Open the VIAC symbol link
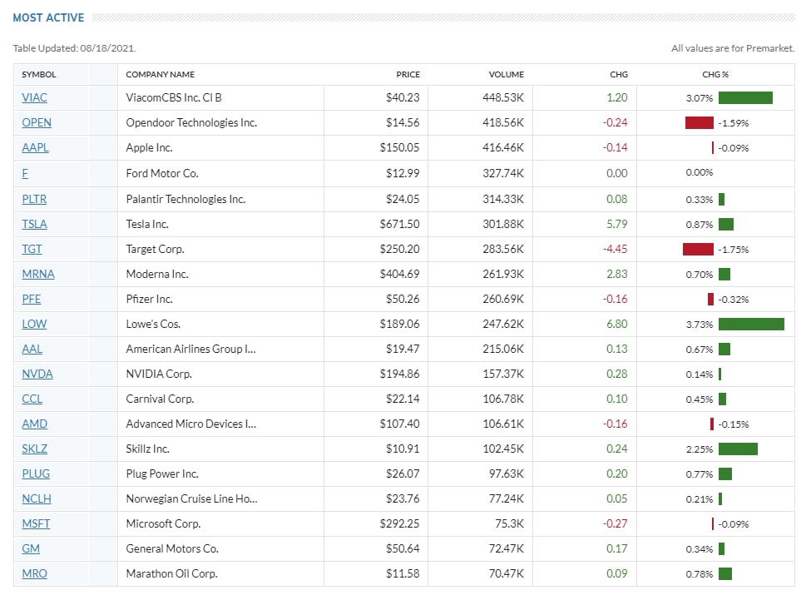The width and height of the screenshot is (806, 595). click(x=34, y=97)
